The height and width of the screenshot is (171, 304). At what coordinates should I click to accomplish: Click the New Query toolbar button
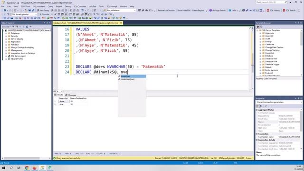pos(43,10)
